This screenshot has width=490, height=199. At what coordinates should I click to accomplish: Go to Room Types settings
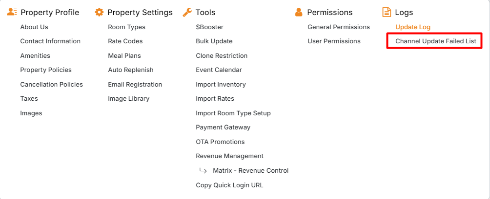point(126,27)
